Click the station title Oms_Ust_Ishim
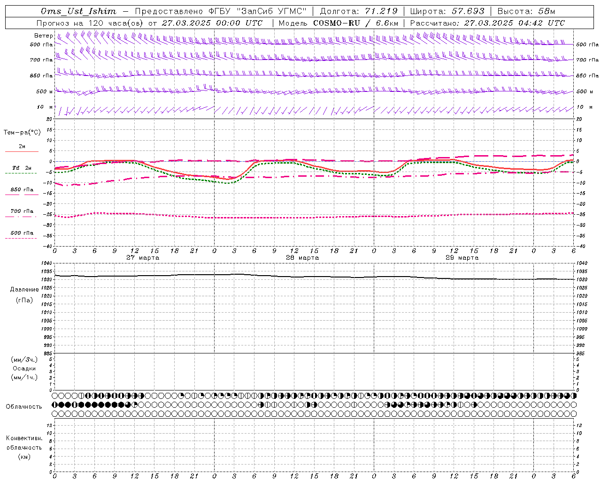The height and width of the screenshot is (480, 601). 78,11
